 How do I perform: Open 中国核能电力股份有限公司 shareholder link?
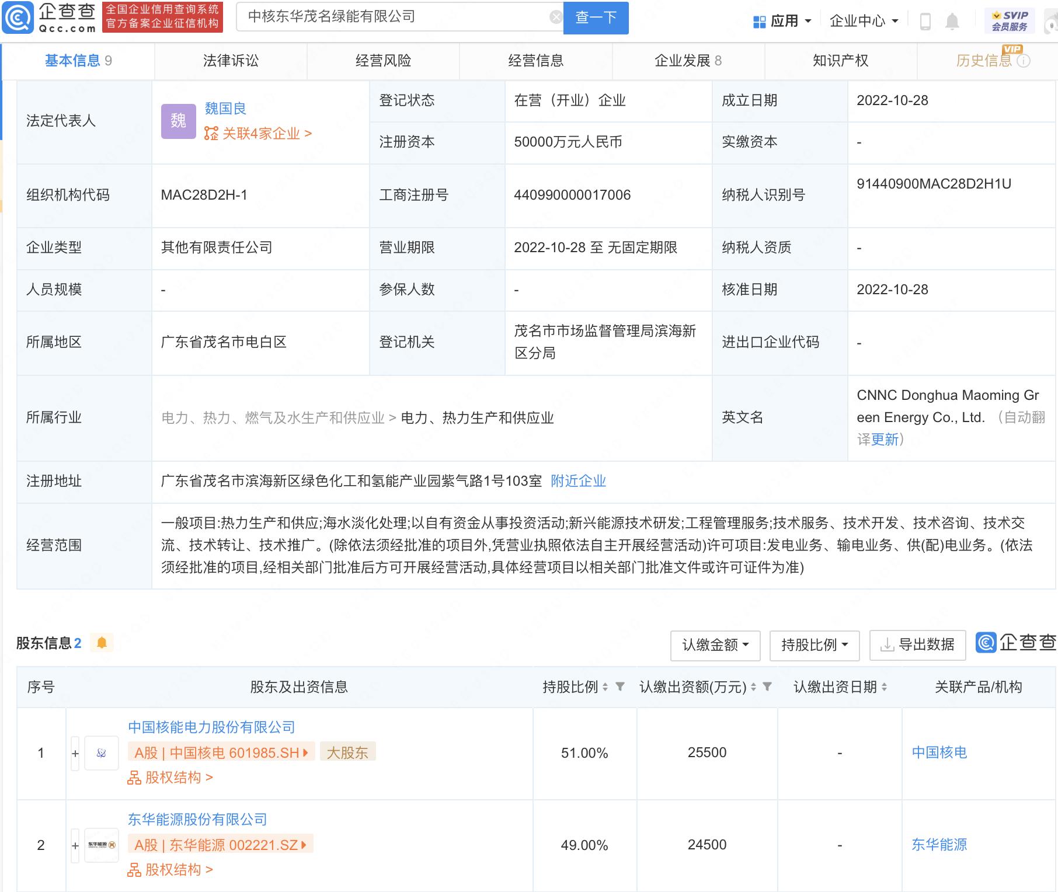pos(211,727)
